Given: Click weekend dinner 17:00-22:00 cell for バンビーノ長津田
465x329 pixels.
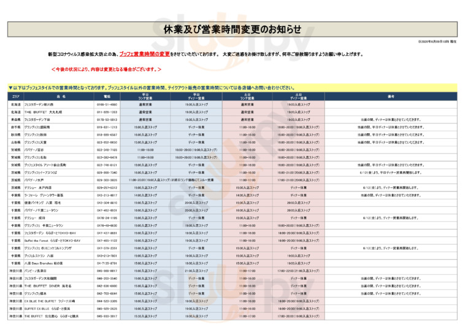Looking at the screenshot, I should pyautogui.click(x=298, y=271).
